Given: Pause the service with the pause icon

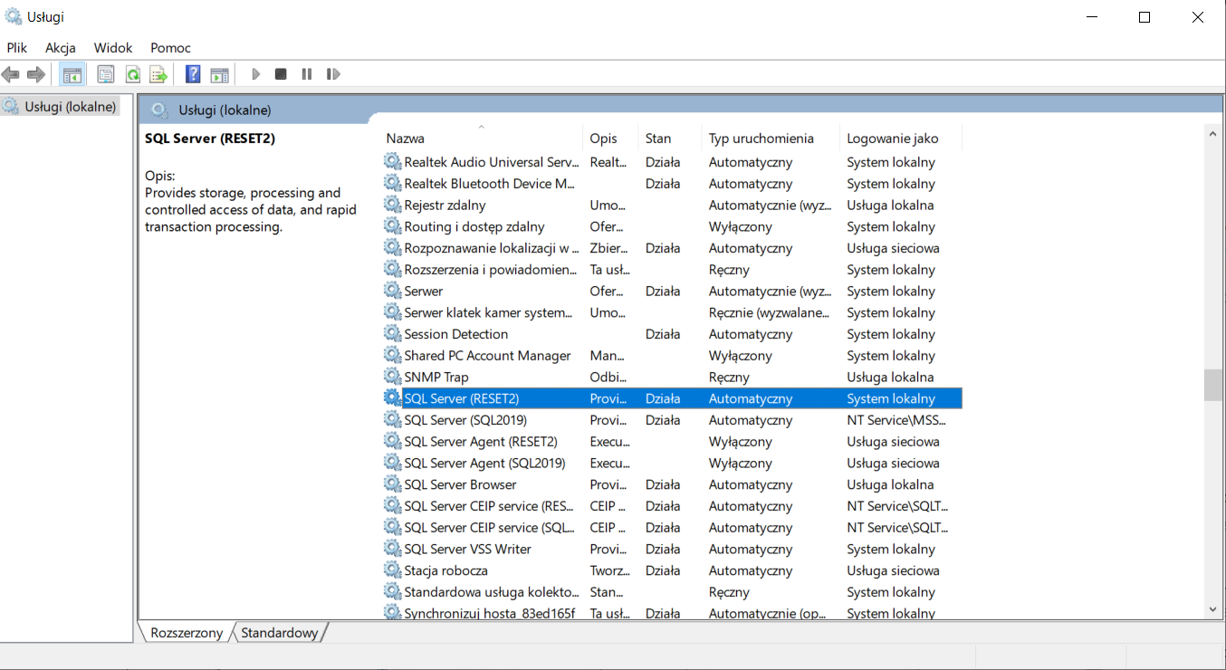Looking at the screenshot, I should coord(307,74).
